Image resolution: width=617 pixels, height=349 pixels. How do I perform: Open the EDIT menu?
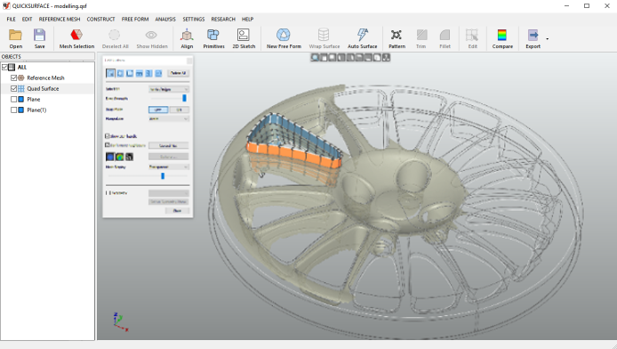click(x=28, y=19)
